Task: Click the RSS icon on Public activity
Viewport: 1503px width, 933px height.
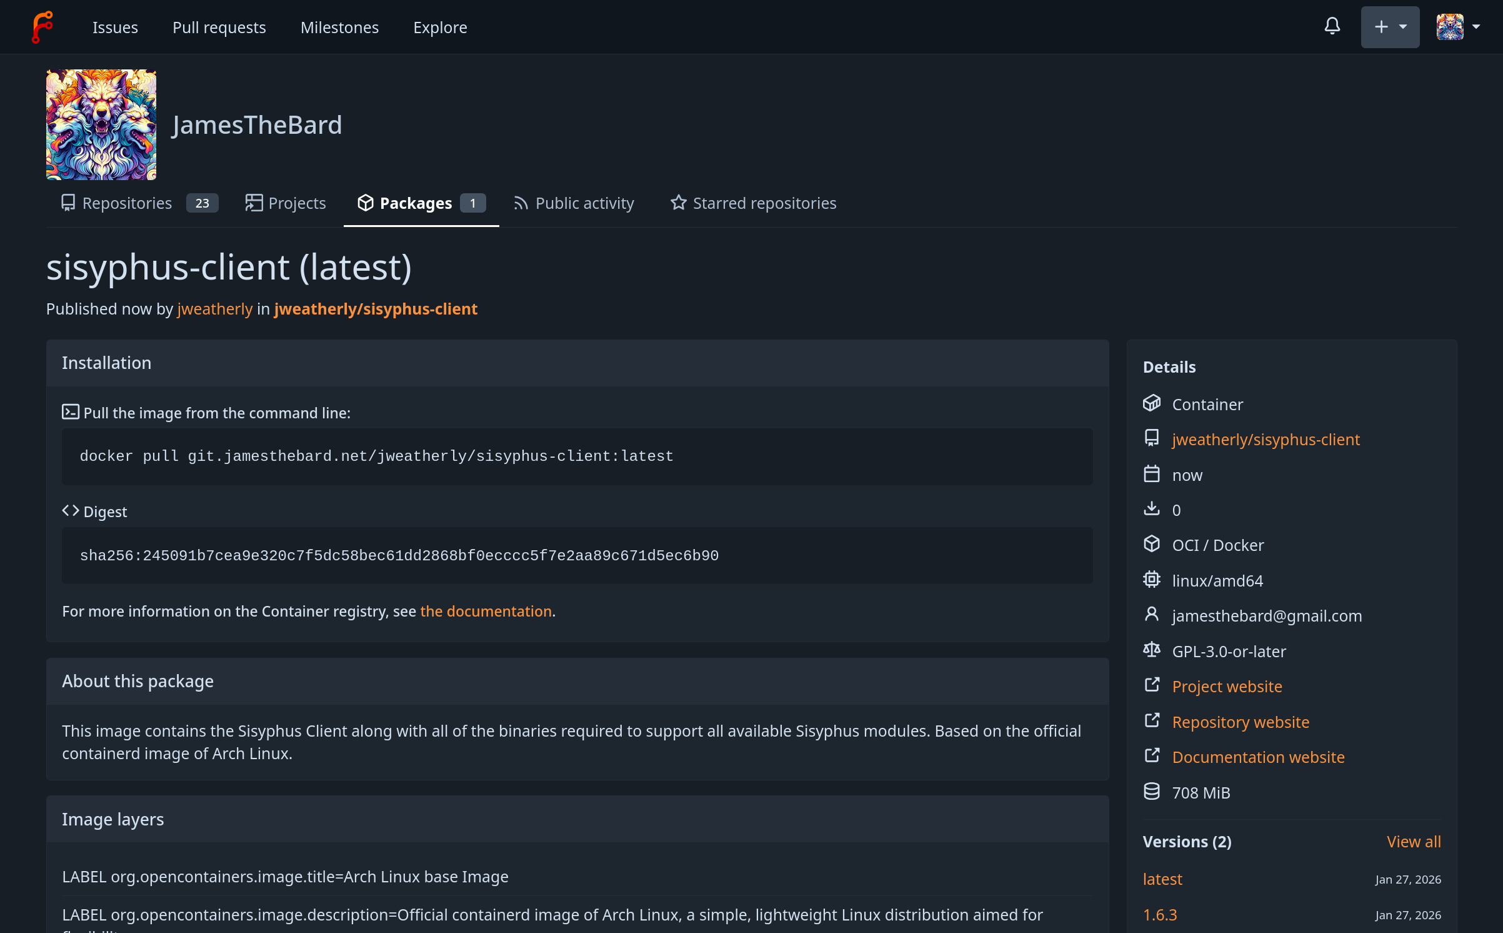Action: pos(521,203)
